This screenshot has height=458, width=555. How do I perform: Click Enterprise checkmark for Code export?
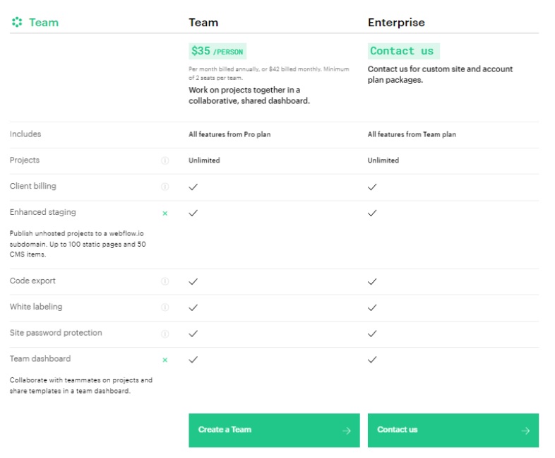(x=372, y=281)
